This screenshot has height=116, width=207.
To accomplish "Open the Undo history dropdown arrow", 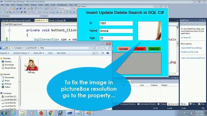I will (x=38, y=8).
